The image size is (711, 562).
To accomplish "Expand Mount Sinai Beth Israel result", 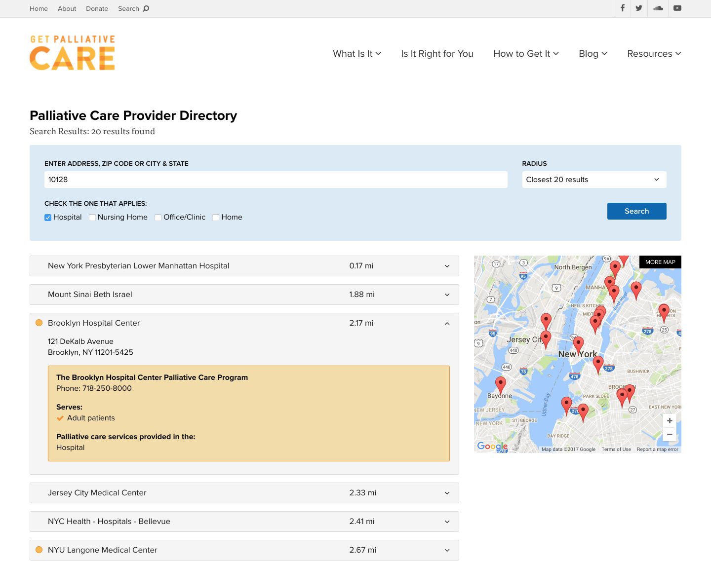I will tap(244, 295).
